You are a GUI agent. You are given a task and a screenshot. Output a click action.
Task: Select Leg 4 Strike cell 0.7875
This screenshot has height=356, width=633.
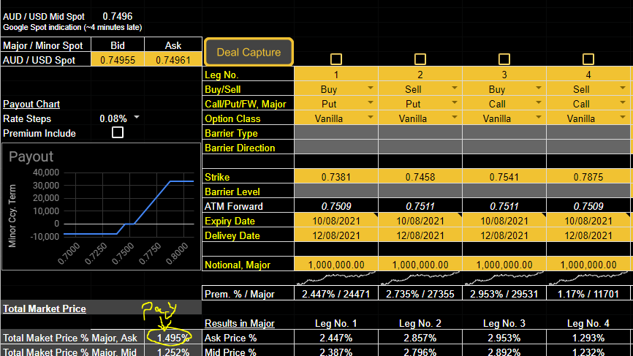pyautogui.click(x=588, y=177)
